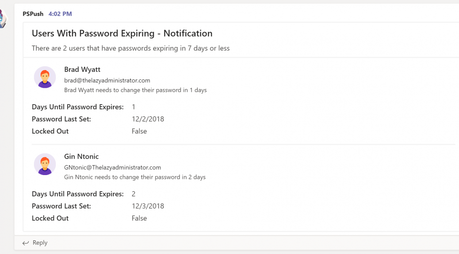Click the reply arrow icon
The image size is (459, 254).
[x=26, y=243]
